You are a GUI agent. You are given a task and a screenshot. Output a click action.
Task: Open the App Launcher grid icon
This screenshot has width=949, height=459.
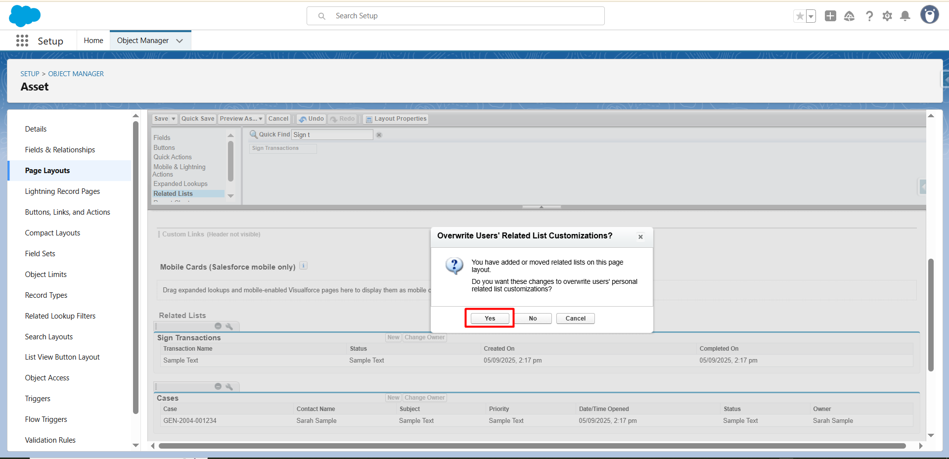22,41
